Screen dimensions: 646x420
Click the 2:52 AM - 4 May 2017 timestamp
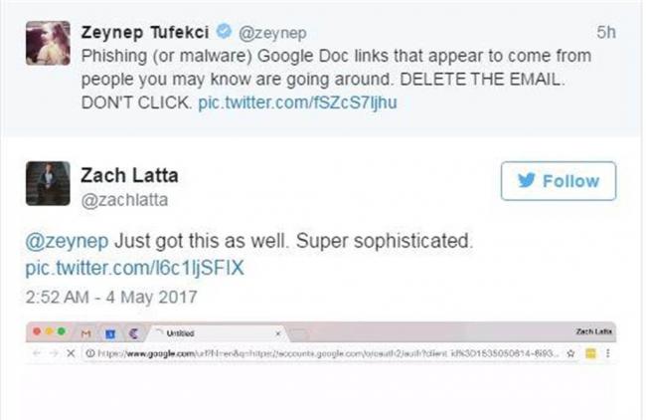point(111,297)
